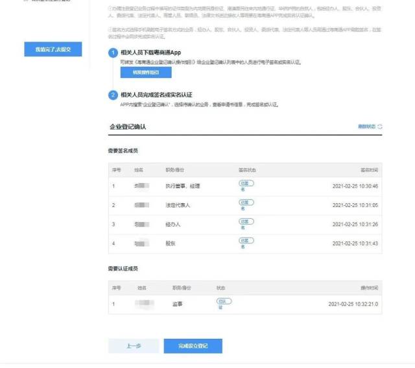The height and width of the screenshot is (368, 415).
Task: Click the 转发操作指引 button
Action: tap(146, 72)
